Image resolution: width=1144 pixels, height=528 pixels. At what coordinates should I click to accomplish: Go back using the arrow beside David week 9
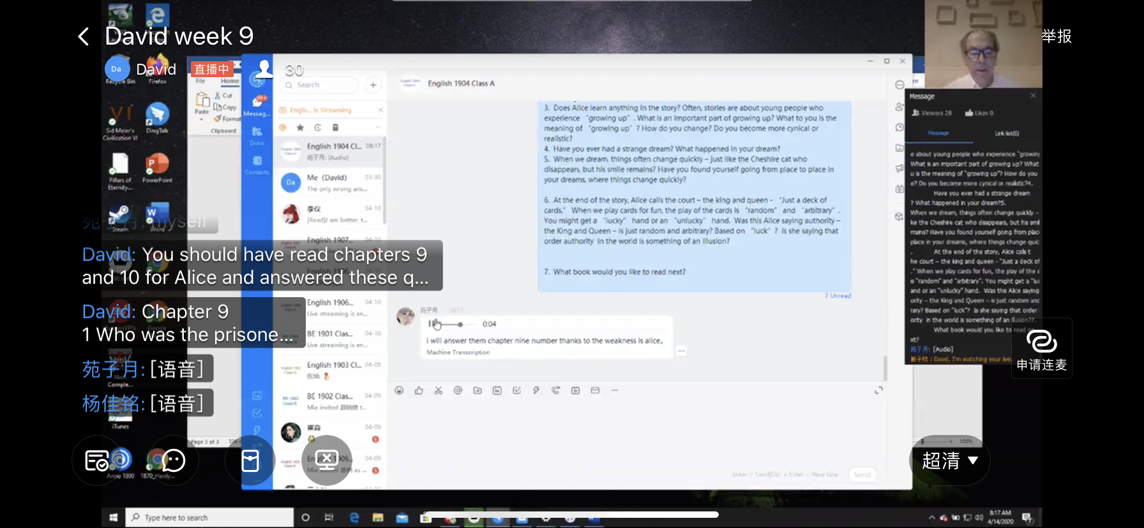pos(84,36)
